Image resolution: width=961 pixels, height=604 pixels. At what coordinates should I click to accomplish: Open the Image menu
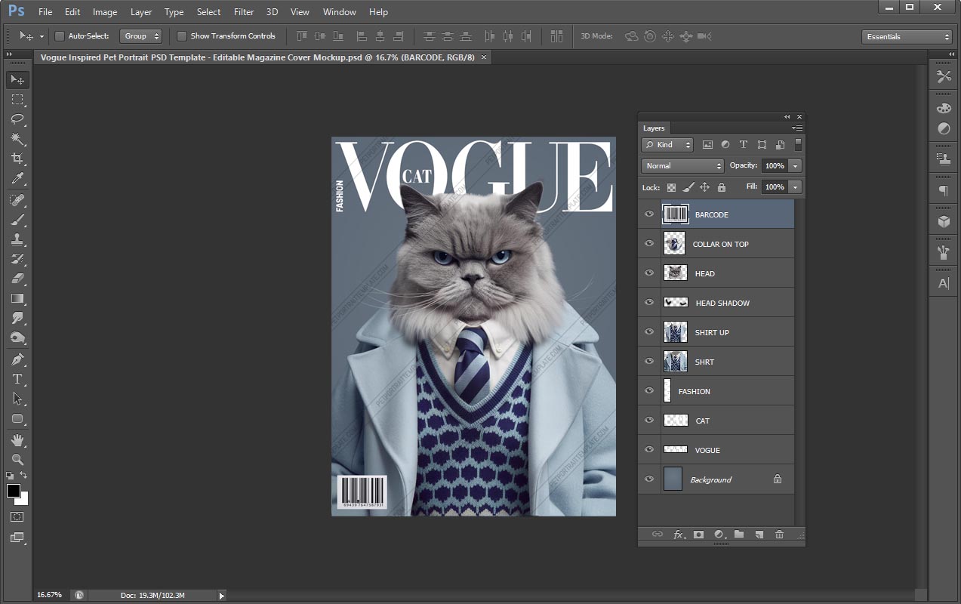[105, 11]
